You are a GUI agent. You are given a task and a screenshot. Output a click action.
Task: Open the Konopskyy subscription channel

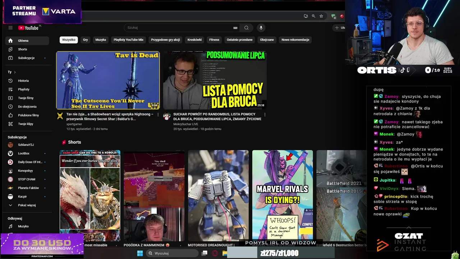coord(27,171)
